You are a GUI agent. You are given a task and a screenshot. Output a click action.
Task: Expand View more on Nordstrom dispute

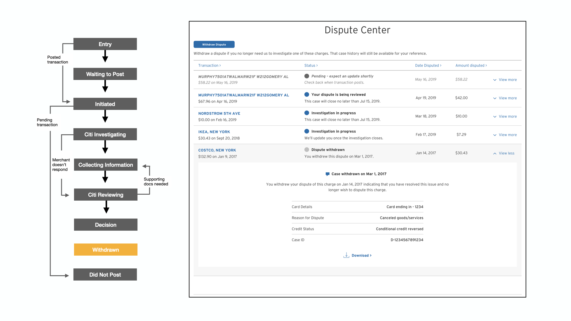[x=505, y=117]
